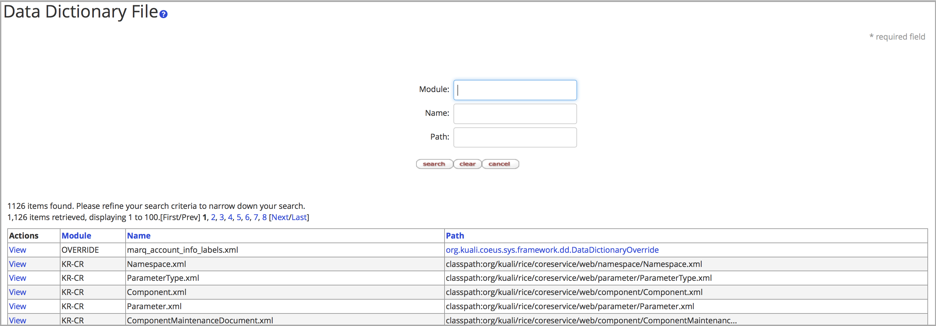Viewport: 936px width, 326px height.
Task: Click the search button
Action: 434,164
